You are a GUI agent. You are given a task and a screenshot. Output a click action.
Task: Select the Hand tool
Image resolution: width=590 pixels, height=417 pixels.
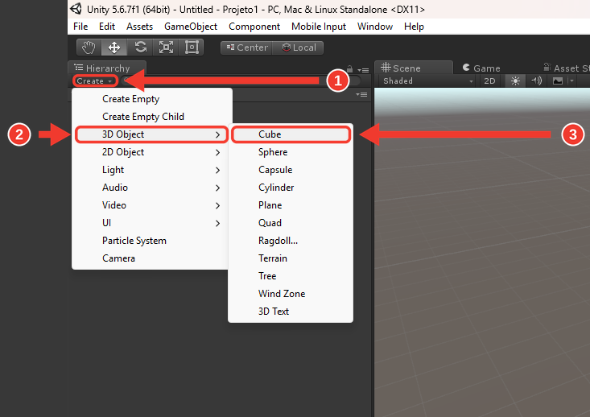(89, 47)
